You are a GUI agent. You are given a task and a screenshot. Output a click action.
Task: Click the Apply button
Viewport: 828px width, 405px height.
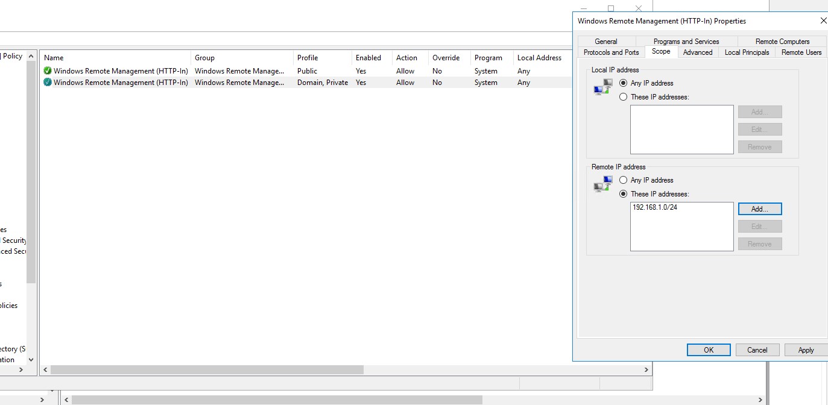click(806, 350)
